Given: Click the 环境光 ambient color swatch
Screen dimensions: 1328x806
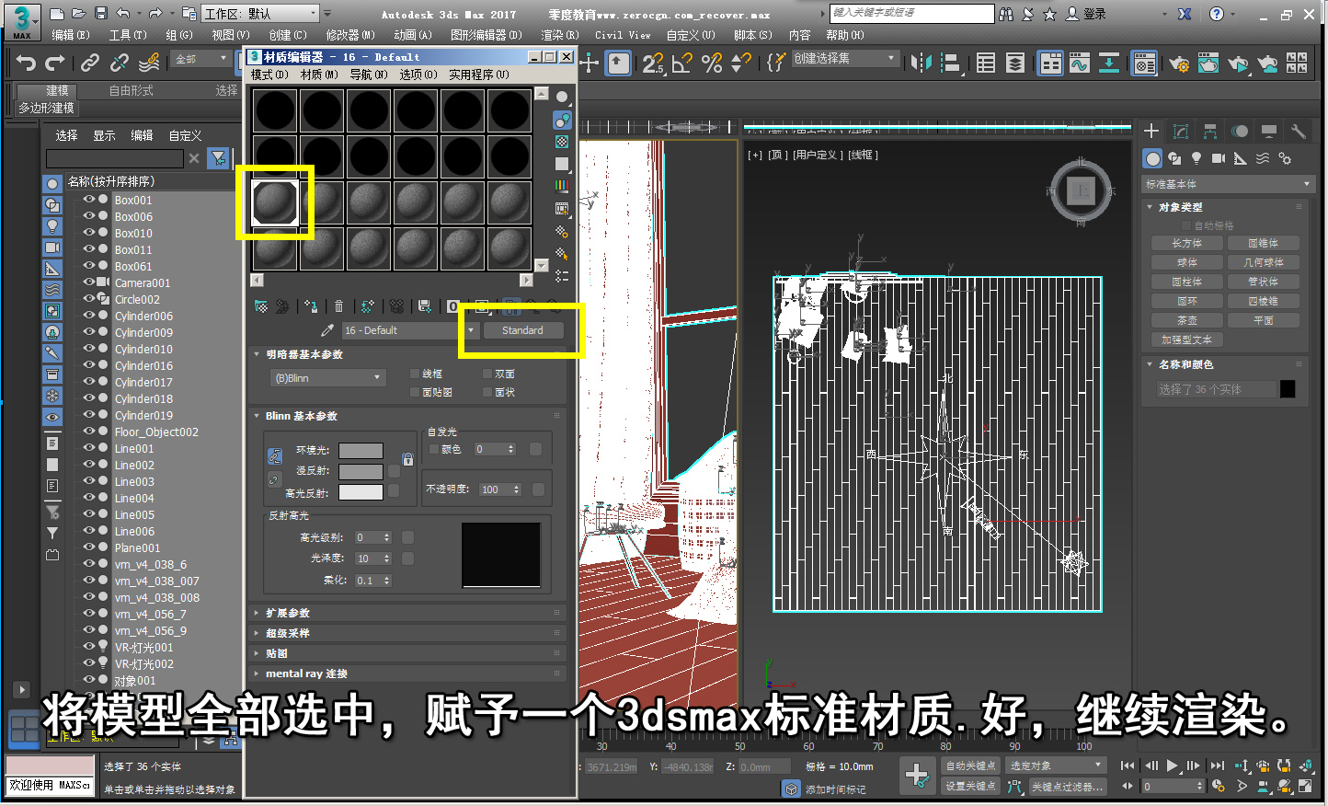Looking at the screenshot, I should point(361,451).
